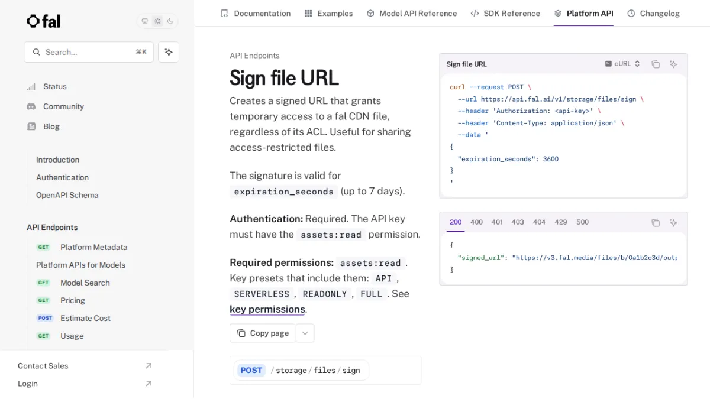Ask AI about the request code sample
The height and width of the screenshot is (399, 710).
[673, 64]
